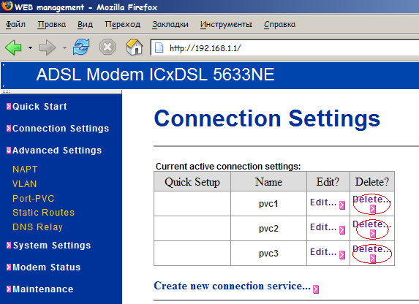Expand Modem Status in the sidebar

47,267
